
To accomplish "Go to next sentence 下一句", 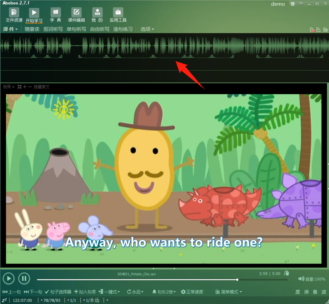I will 33,292.
